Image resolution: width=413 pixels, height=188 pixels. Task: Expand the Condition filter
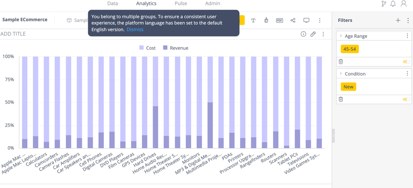341,73
